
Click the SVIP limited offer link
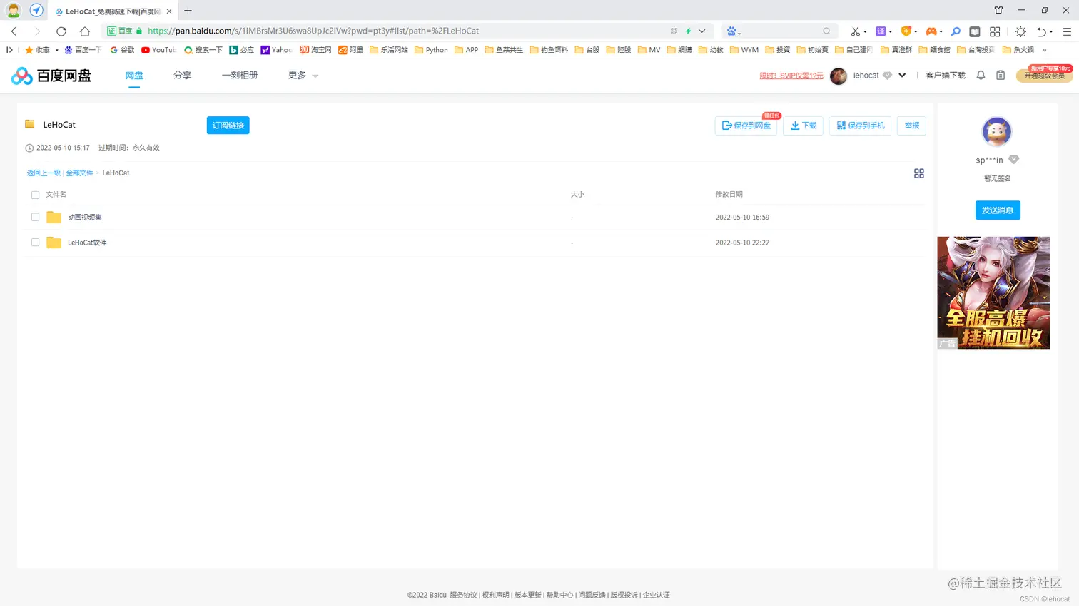coord(791,76)
